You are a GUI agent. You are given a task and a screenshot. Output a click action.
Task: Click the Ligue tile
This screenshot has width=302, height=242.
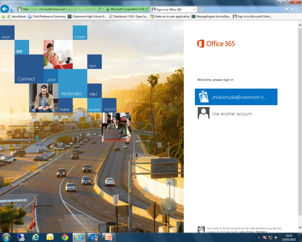(95, 61)
